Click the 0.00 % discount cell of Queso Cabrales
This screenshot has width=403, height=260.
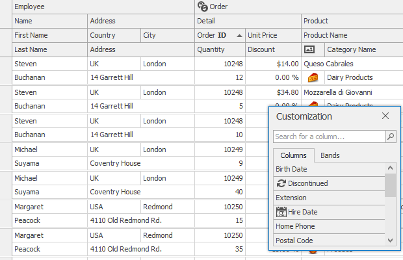pos(273,77)
